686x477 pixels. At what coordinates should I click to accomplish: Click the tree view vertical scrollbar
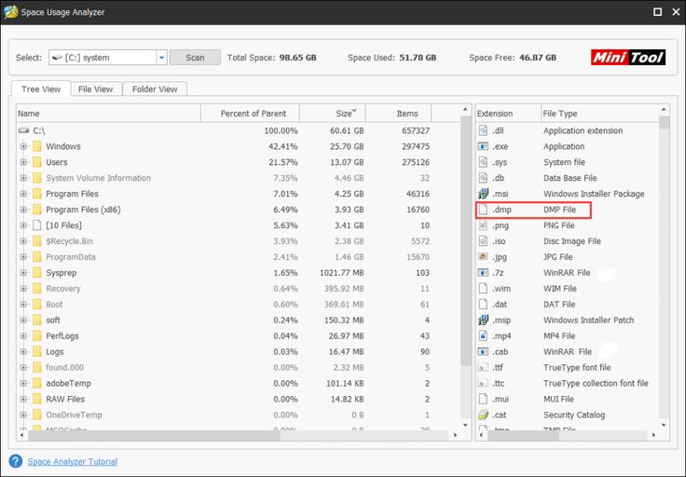pyautogui.click(x=465, y=240)
